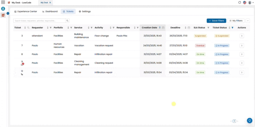Open the Requester column filter icon

51,28
